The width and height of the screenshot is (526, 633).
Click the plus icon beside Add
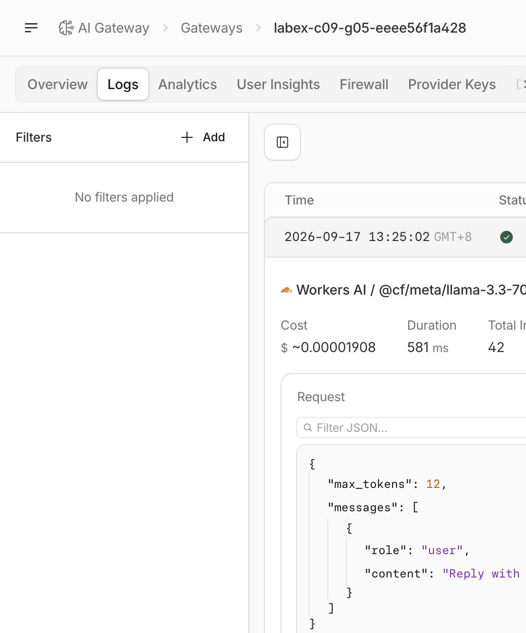187,137
